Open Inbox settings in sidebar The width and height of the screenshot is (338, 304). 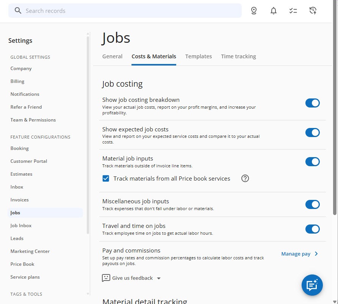pyautogui.click(x=17, y=187)
